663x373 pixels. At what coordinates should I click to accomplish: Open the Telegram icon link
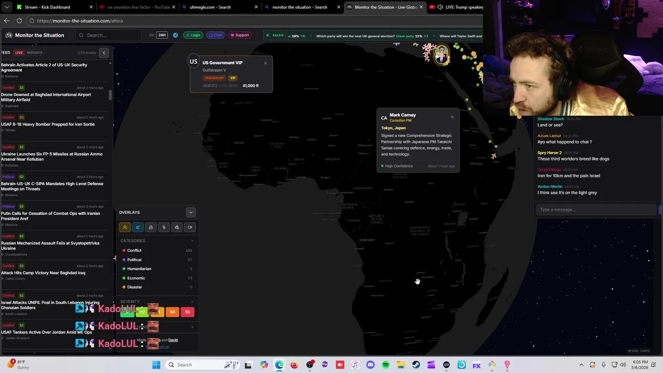click(175, 35)
